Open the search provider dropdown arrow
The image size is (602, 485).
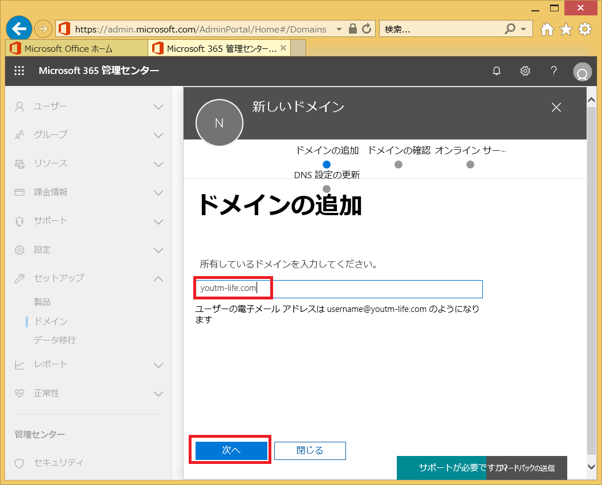(523, 29)
